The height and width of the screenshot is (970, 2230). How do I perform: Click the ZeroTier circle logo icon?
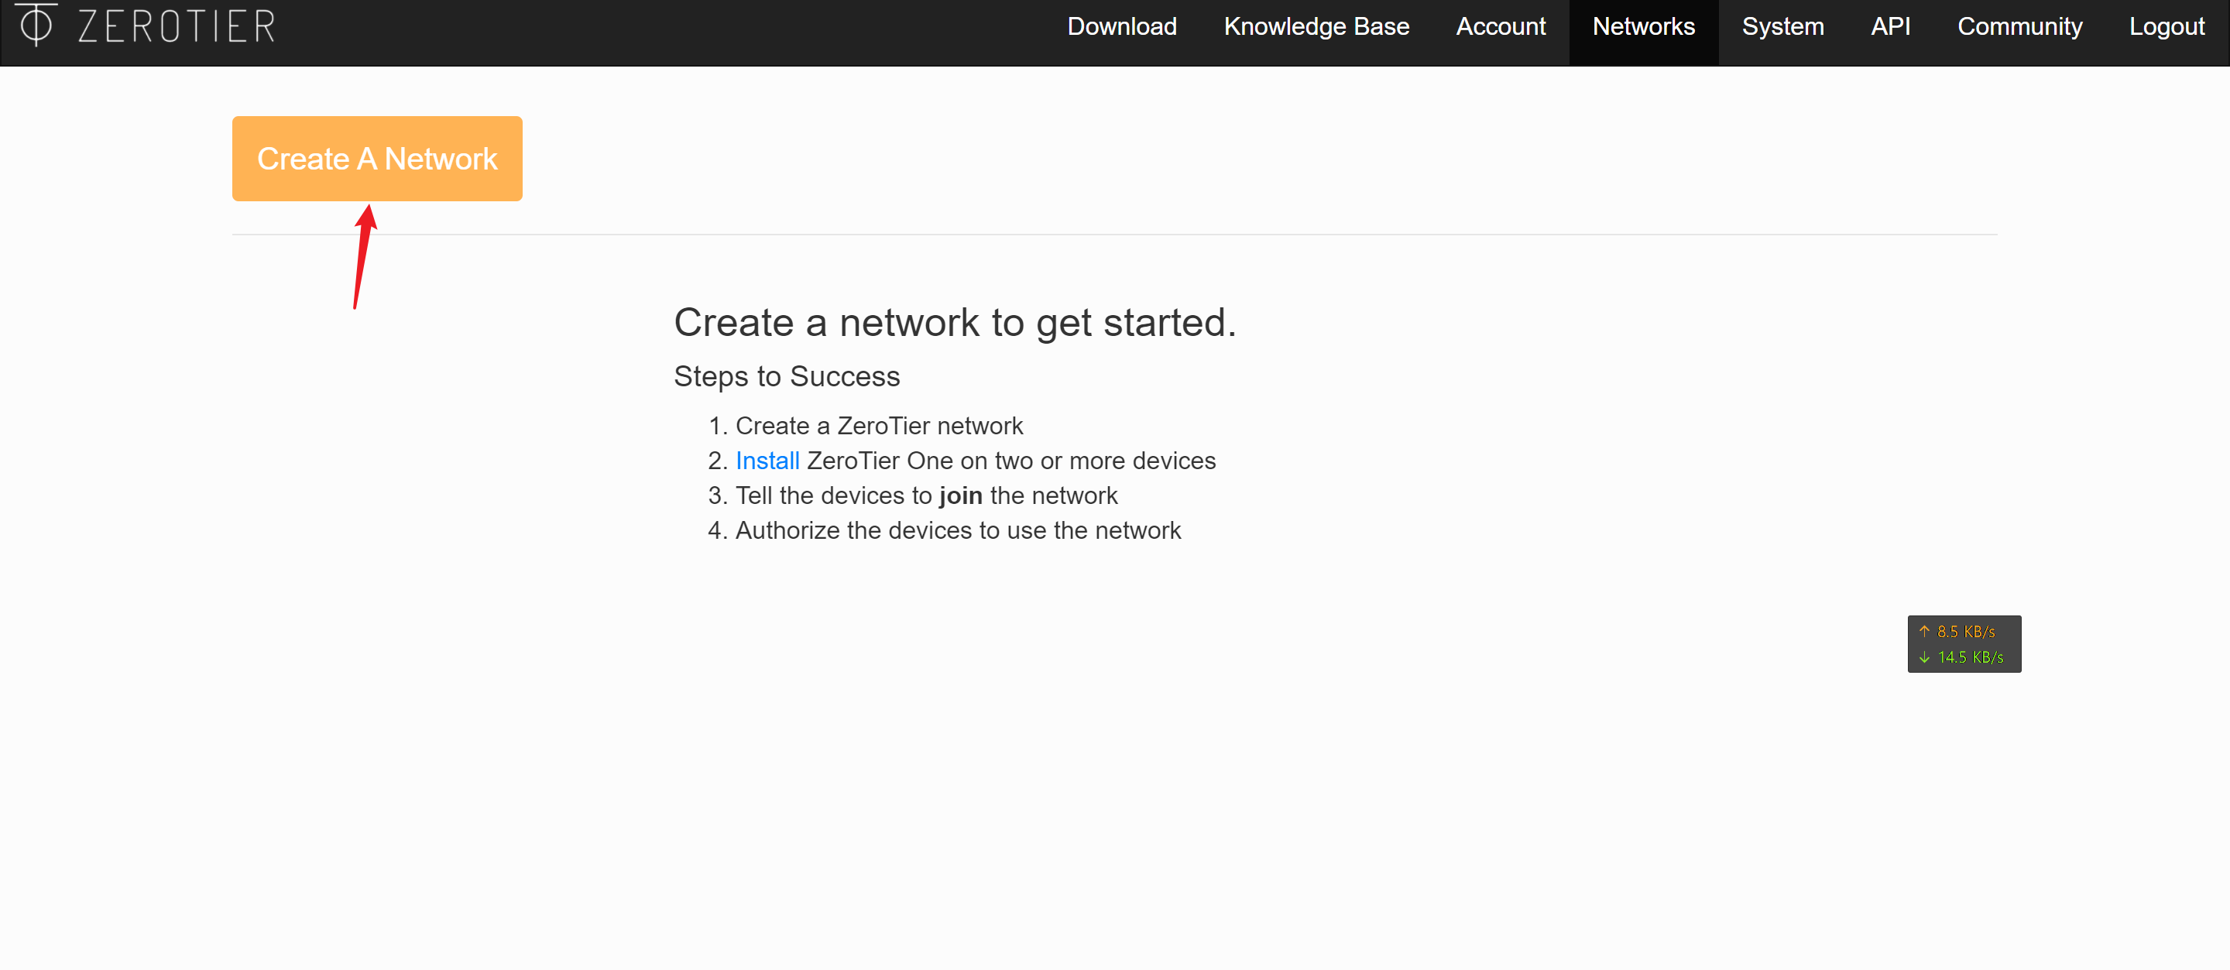click(x=36, y=24)
